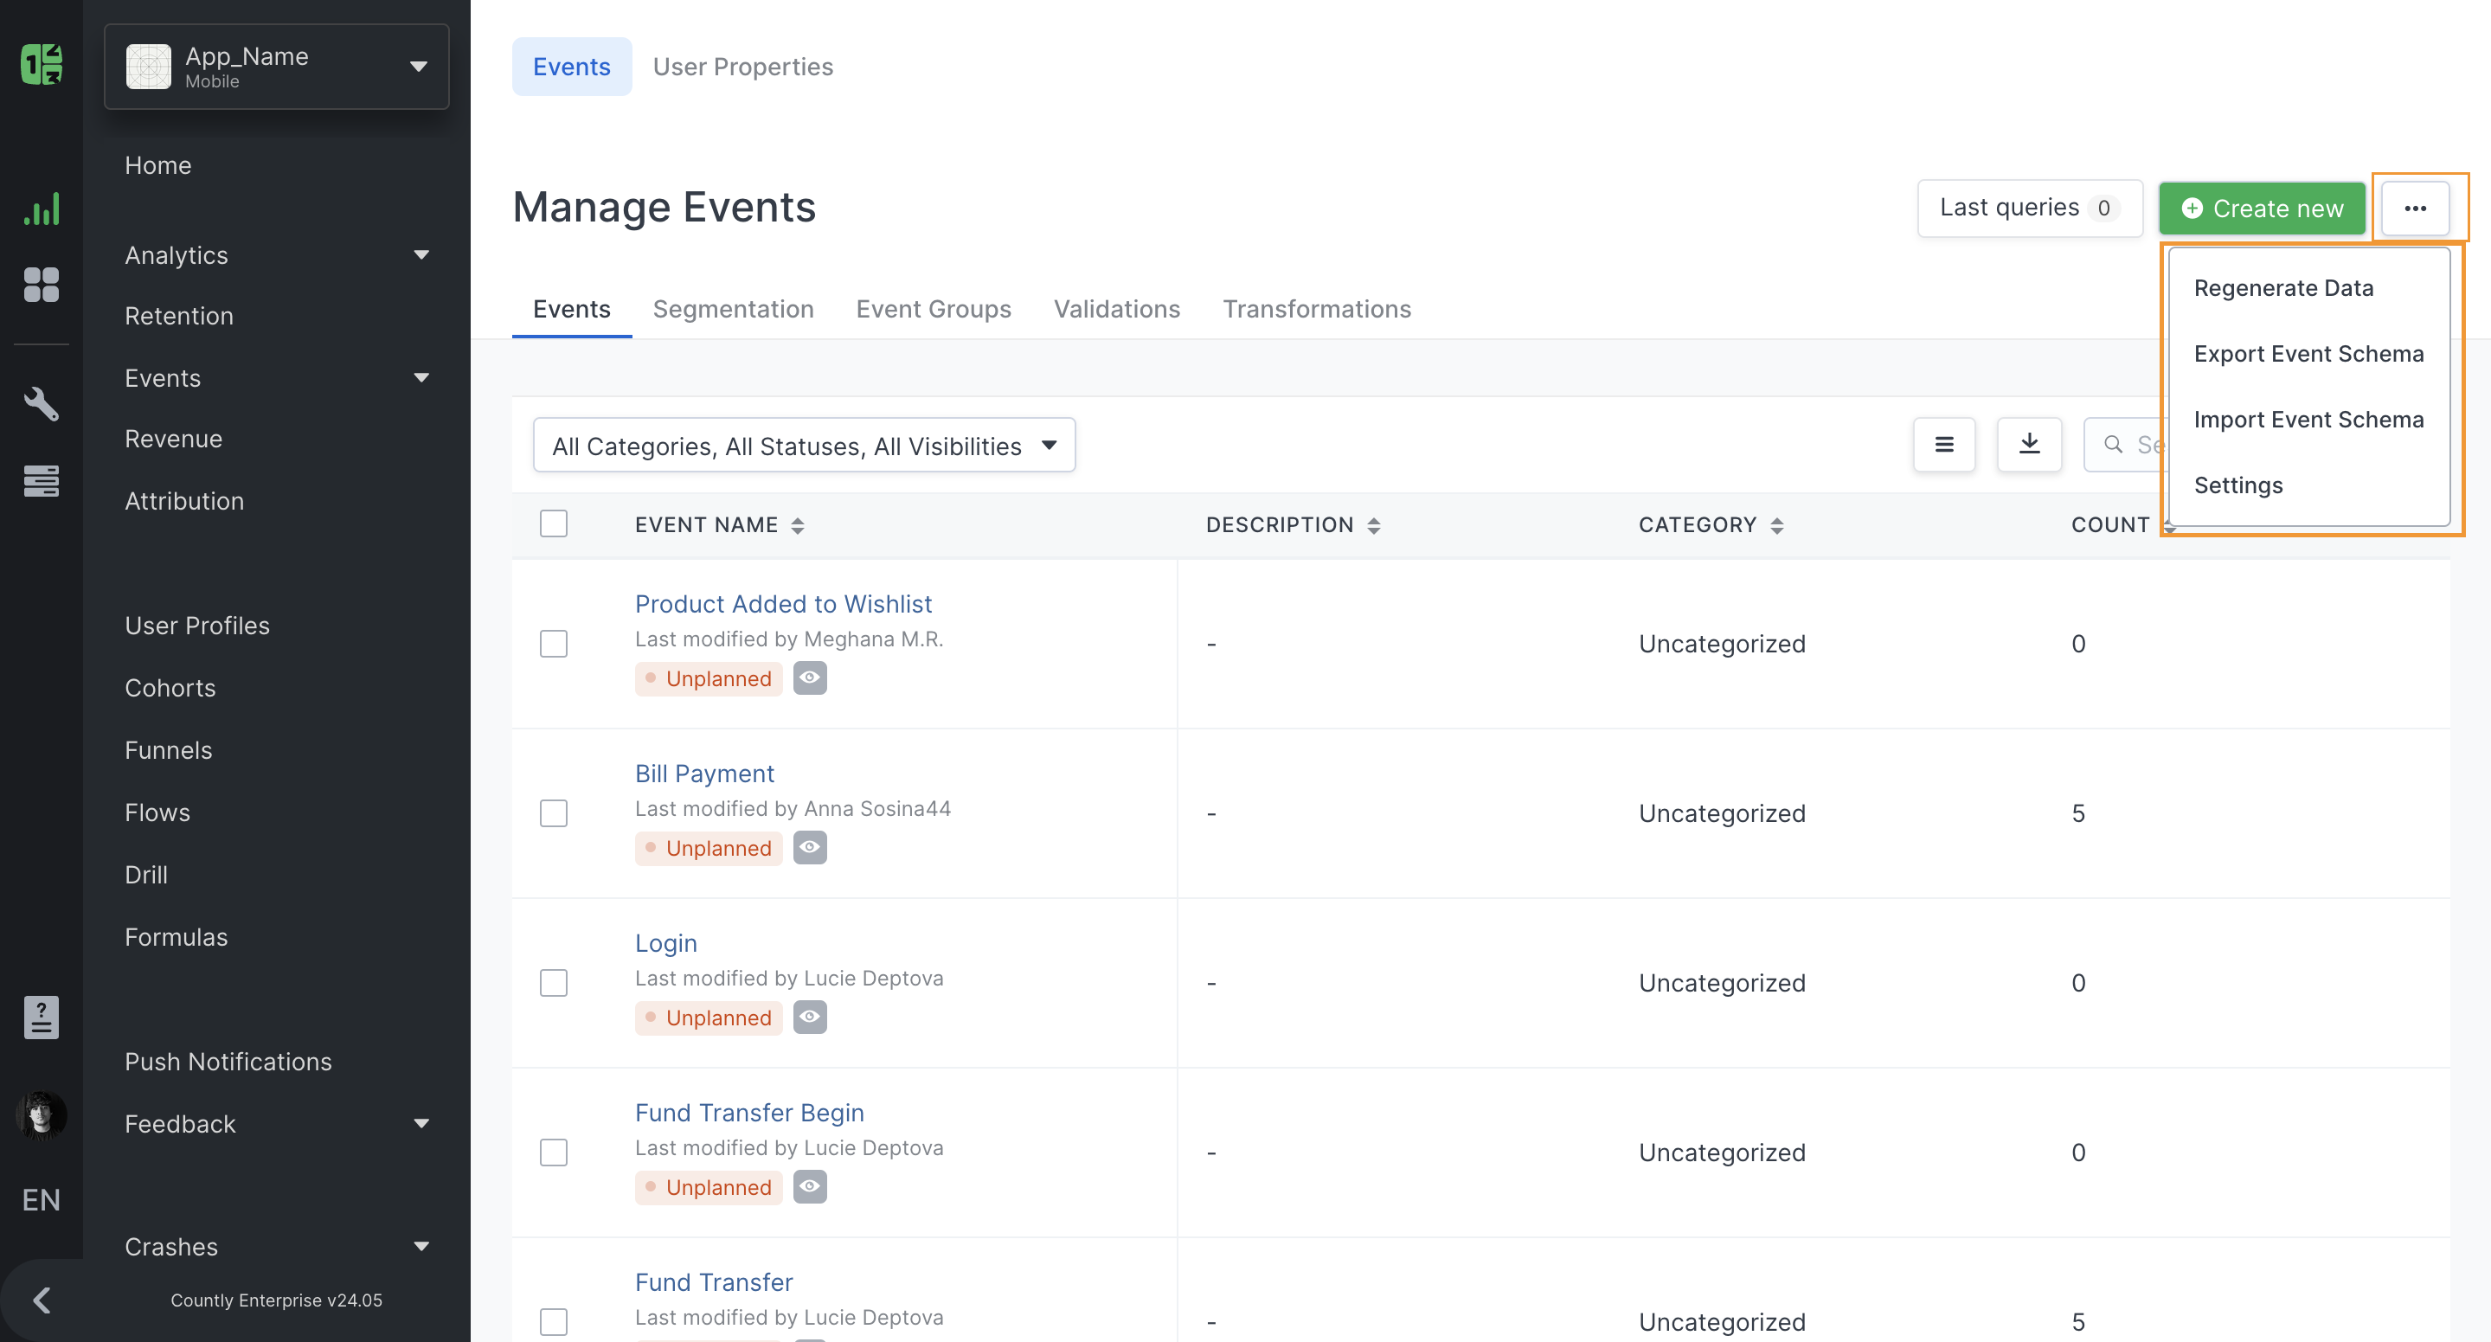Open Funnels in the sidebar
The width and height of the screenshot is (2491, 1342).
(168, 750)
